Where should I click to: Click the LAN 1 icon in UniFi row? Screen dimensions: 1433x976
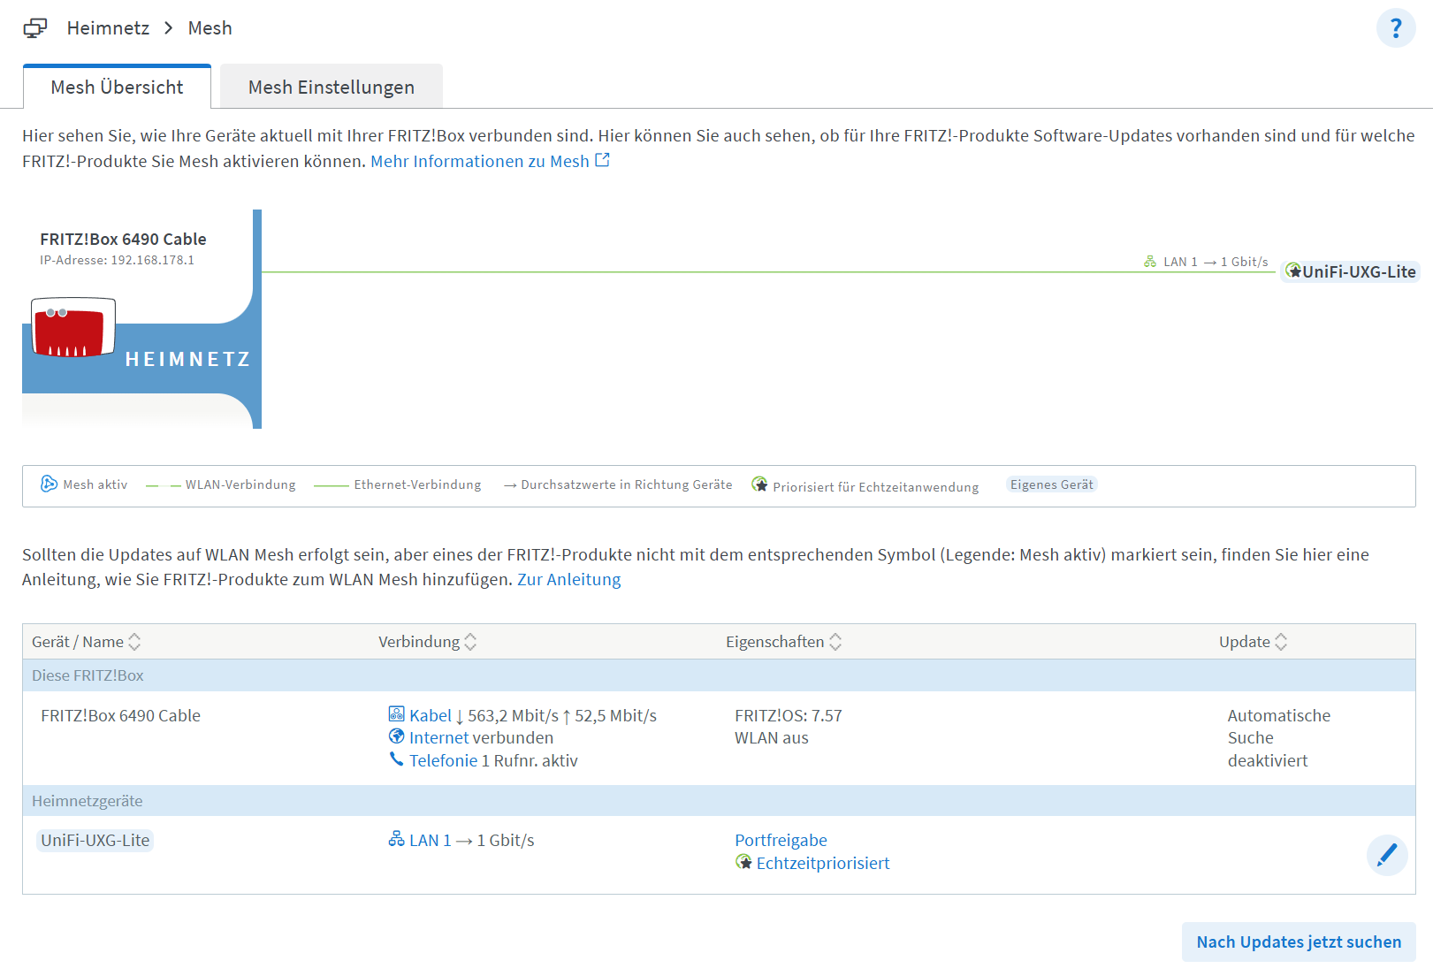396,839
